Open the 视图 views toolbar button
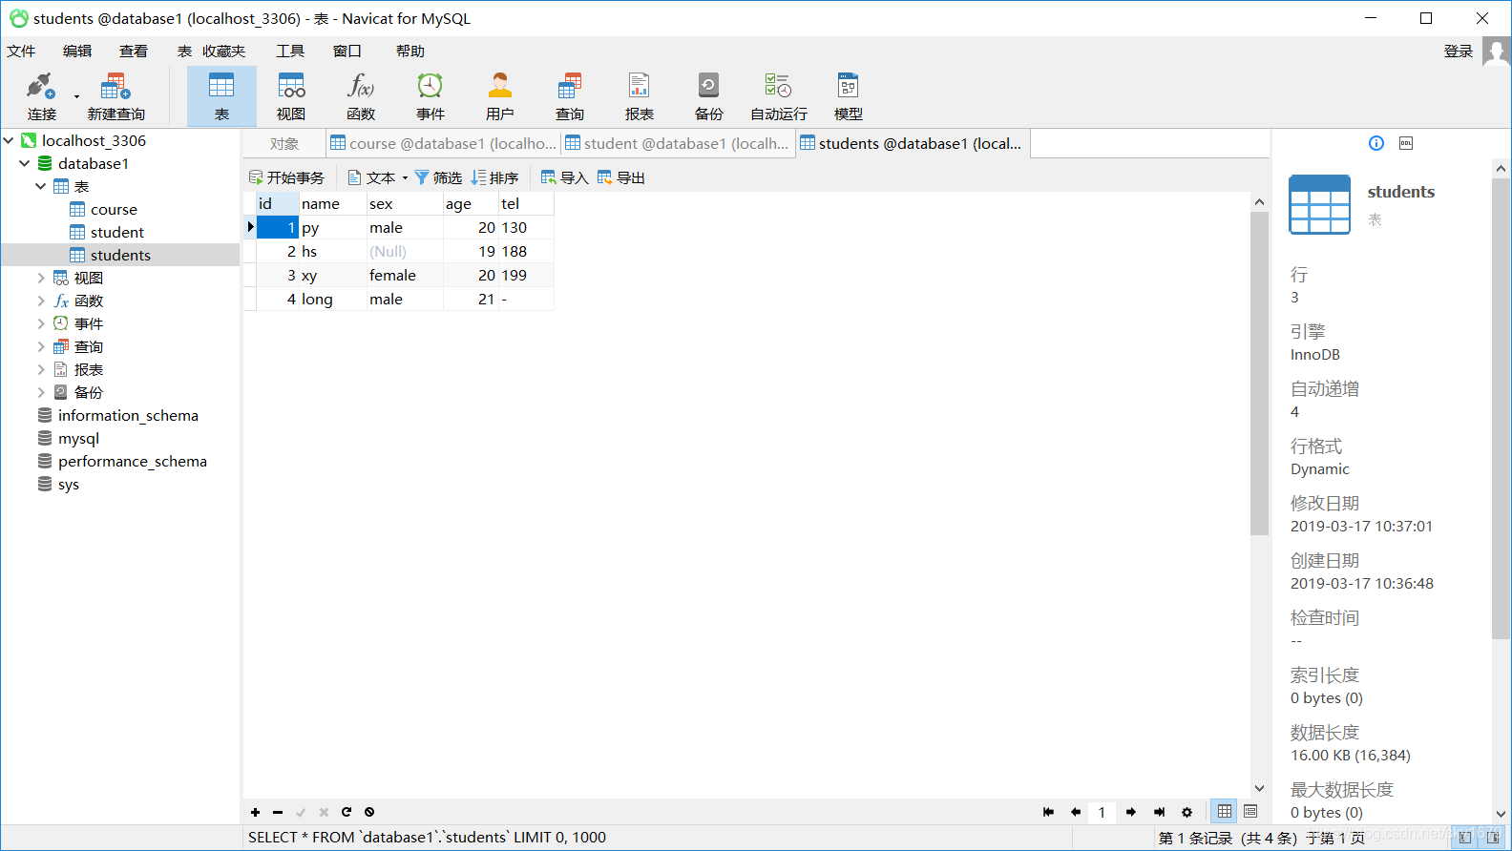 (291, 96)
